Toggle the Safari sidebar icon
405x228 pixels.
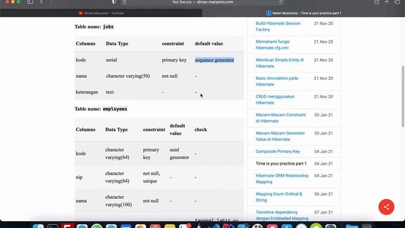click(30, 2)
